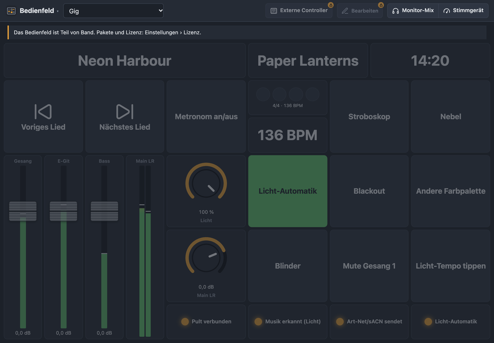Click the previous song skip-back icon
The width and height of the screenshot is (494, 343).
[43, 111]
